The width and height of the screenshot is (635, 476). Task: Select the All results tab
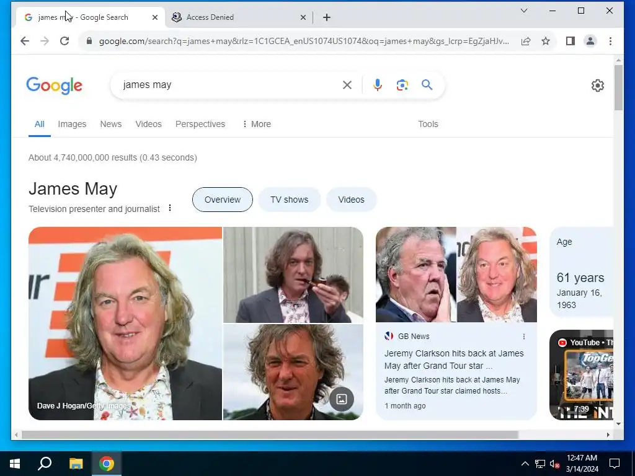tap(39, 124)
